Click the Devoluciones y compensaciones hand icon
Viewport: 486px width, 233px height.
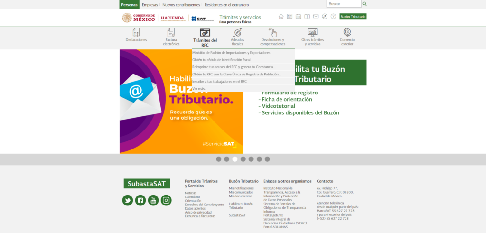point(273,32)
